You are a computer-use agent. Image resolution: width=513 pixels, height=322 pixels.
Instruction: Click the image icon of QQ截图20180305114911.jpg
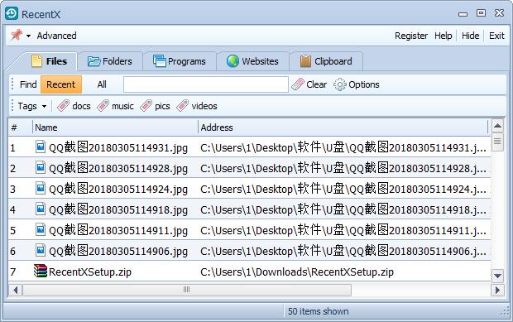tap(41, 229)
